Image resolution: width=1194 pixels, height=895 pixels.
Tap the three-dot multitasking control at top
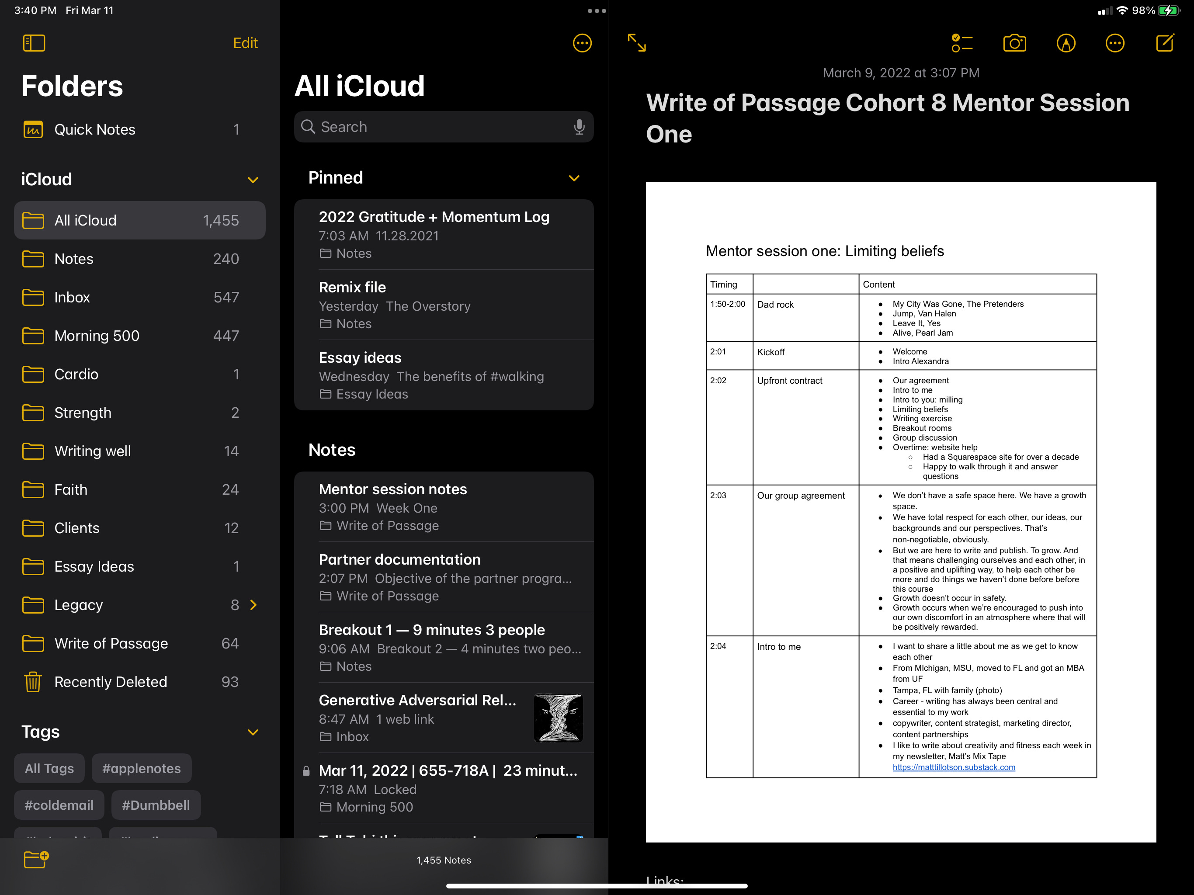coord(597,11)
